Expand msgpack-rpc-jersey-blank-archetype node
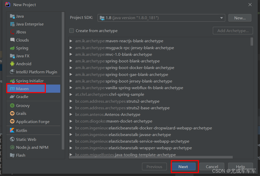 (71, 48)
